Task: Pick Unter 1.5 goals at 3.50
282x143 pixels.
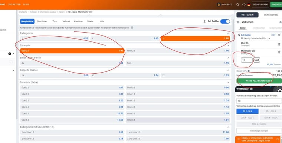Action: pyautogui.click(x=178, y=94)
